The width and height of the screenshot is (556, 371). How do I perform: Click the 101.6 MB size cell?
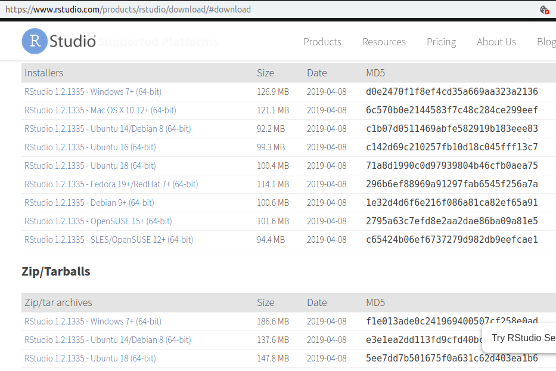coord(273,221)
